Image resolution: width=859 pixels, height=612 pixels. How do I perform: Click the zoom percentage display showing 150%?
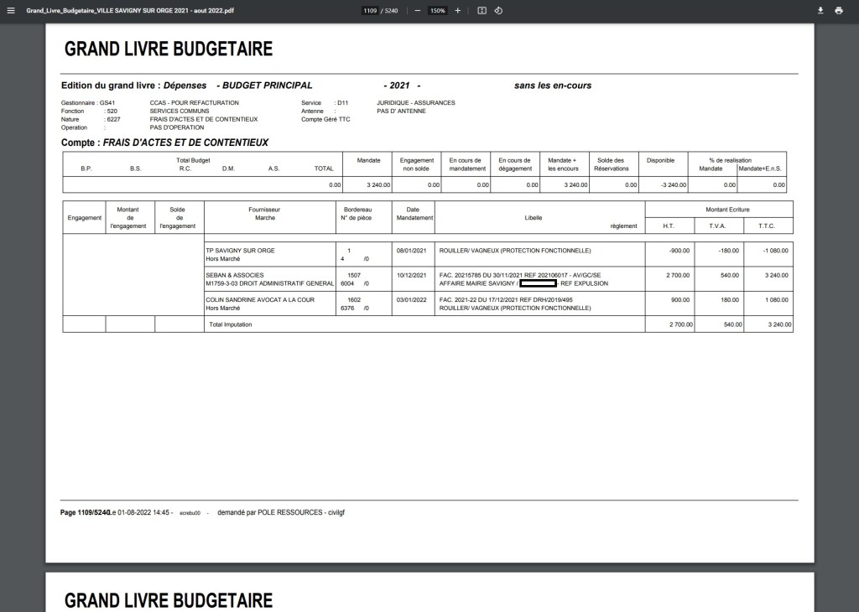point(436,11)
